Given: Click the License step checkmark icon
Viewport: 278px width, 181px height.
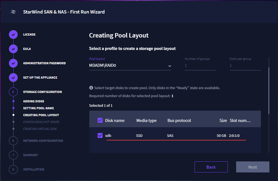Looking at the screenshot, I should point(13,34).
